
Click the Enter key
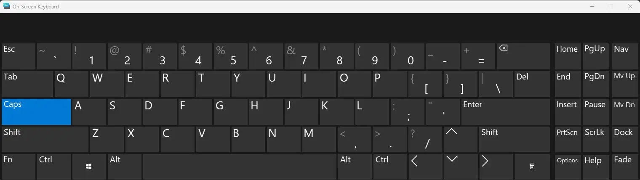(506, 112)
